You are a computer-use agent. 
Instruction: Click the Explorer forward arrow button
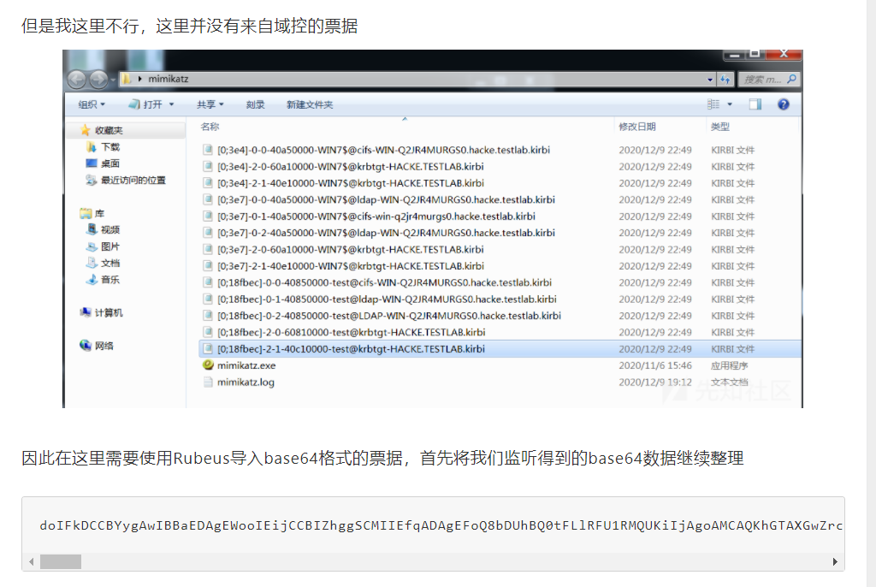[x=99, y=80]
